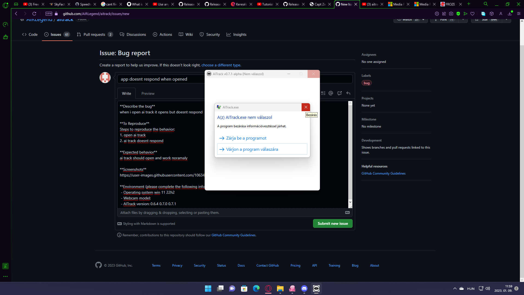Take a screenshot with the browser camera icon
This screenshot has height=295, width=524.
click(x=451, y=14)
